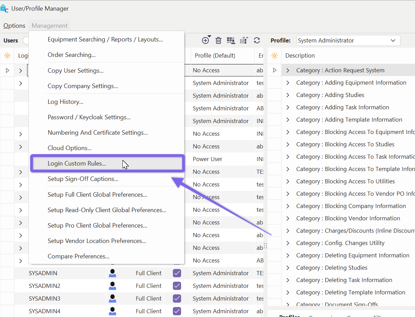The image size is (415, 317).
Task: Toggle the checkbox in the SYSADMIN4 row
Action: pos(177,311)
